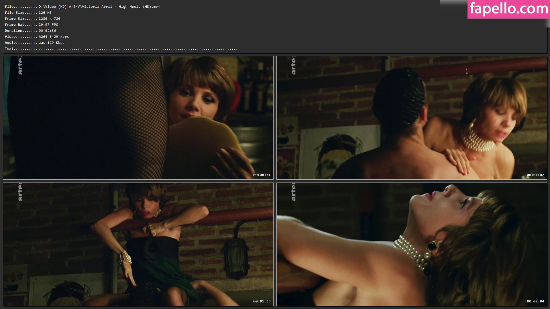The height and width of the screenshot is (309, 550).
Task: Click the file path text line
Action: click(99, 7)
